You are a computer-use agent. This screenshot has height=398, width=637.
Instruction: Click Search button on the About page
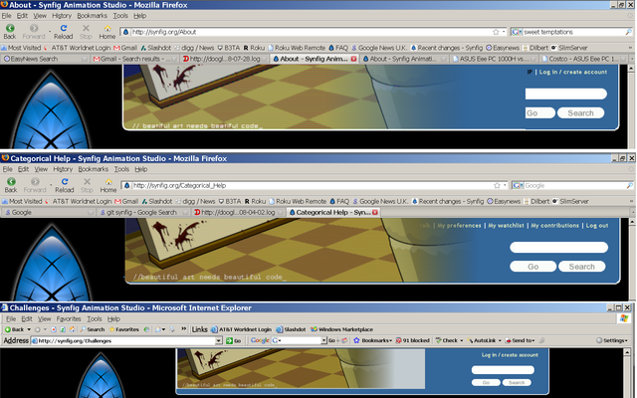tap(580, 112)
